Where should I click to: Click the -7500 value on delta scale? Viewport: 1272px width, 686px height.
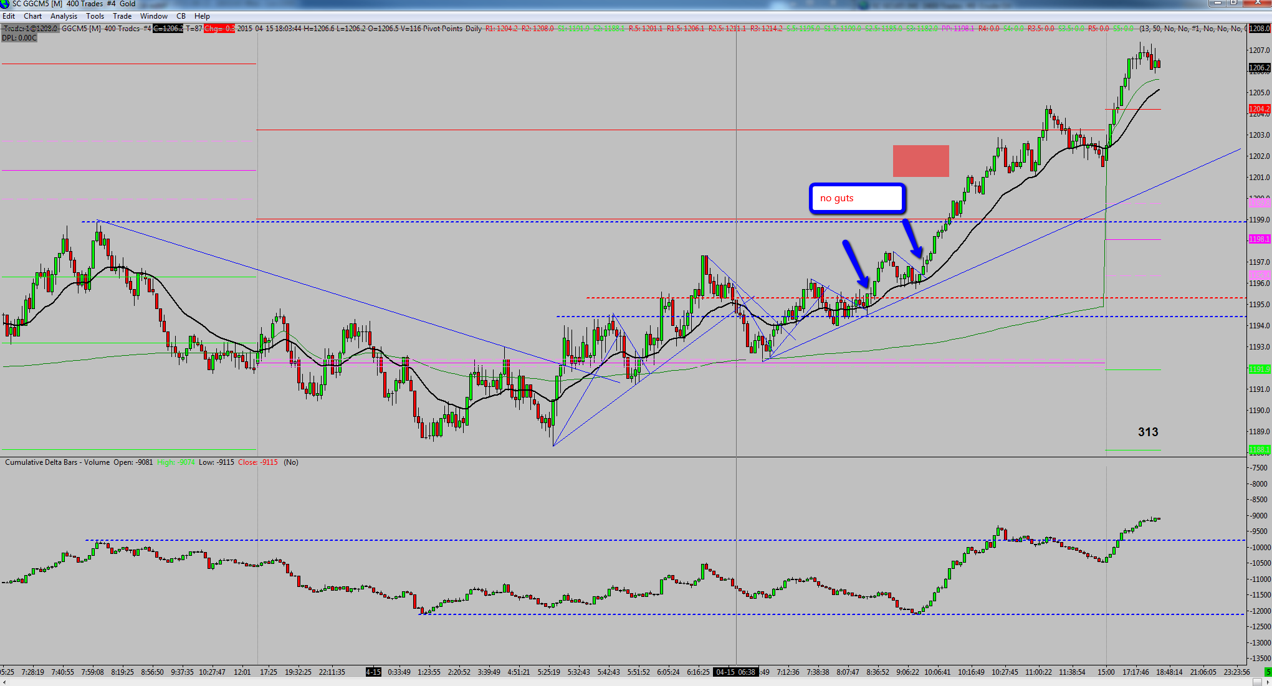(1260, 468)
